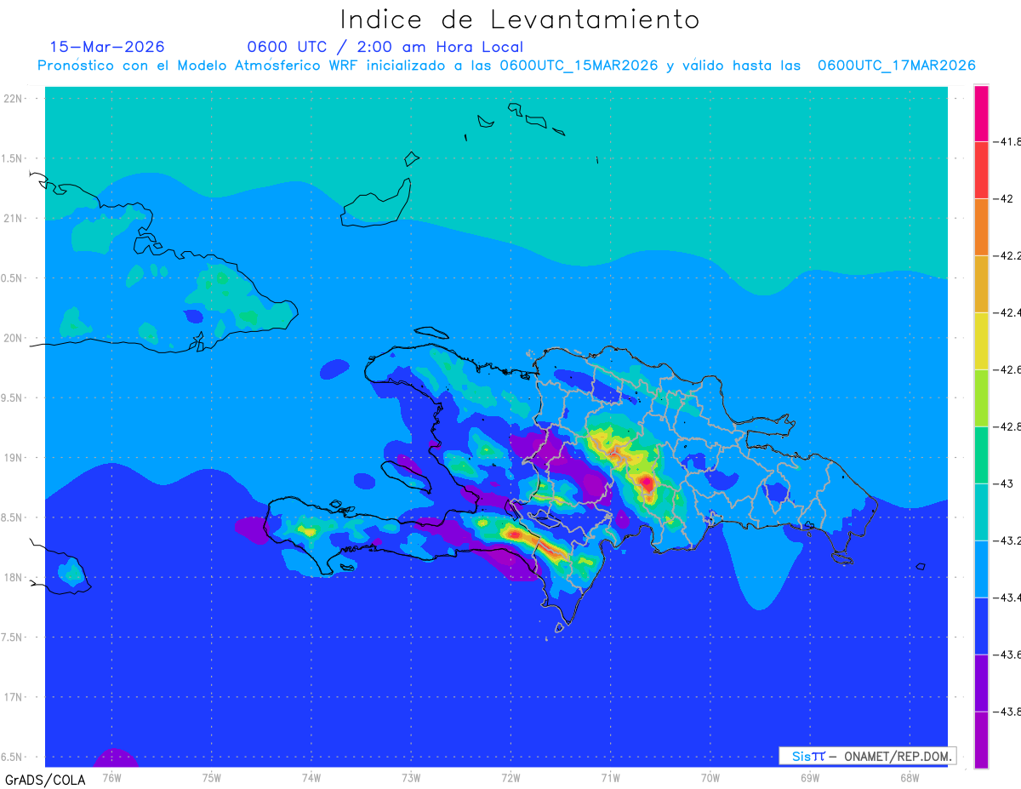Click the latitude label "18N"
1021x789 pixels.
[x=14, y=577]
